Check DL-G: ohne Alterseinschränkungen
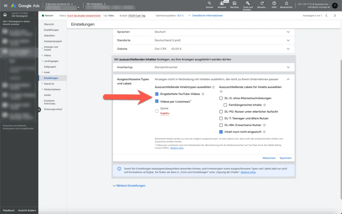The width and height of the screenshot is (342, 214). click(221, 98)
